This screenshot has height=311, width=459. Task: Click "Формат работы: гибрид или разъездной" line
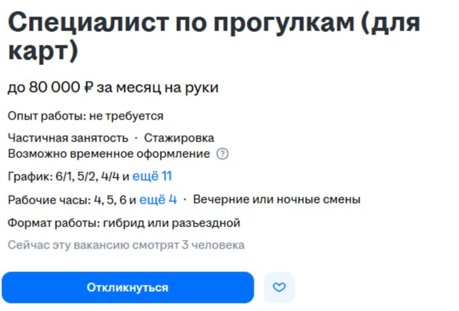(x=124, y=223)
